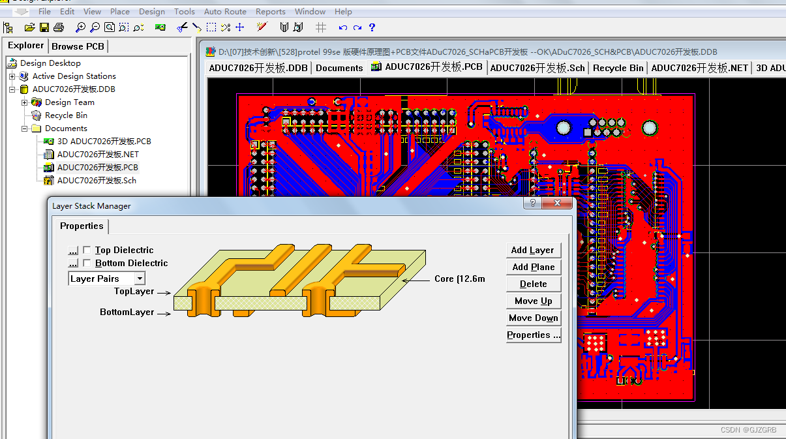The image size is (786, 439).
Task: Select the rectangular selection toolbar icon
Action: coord(211,27)
